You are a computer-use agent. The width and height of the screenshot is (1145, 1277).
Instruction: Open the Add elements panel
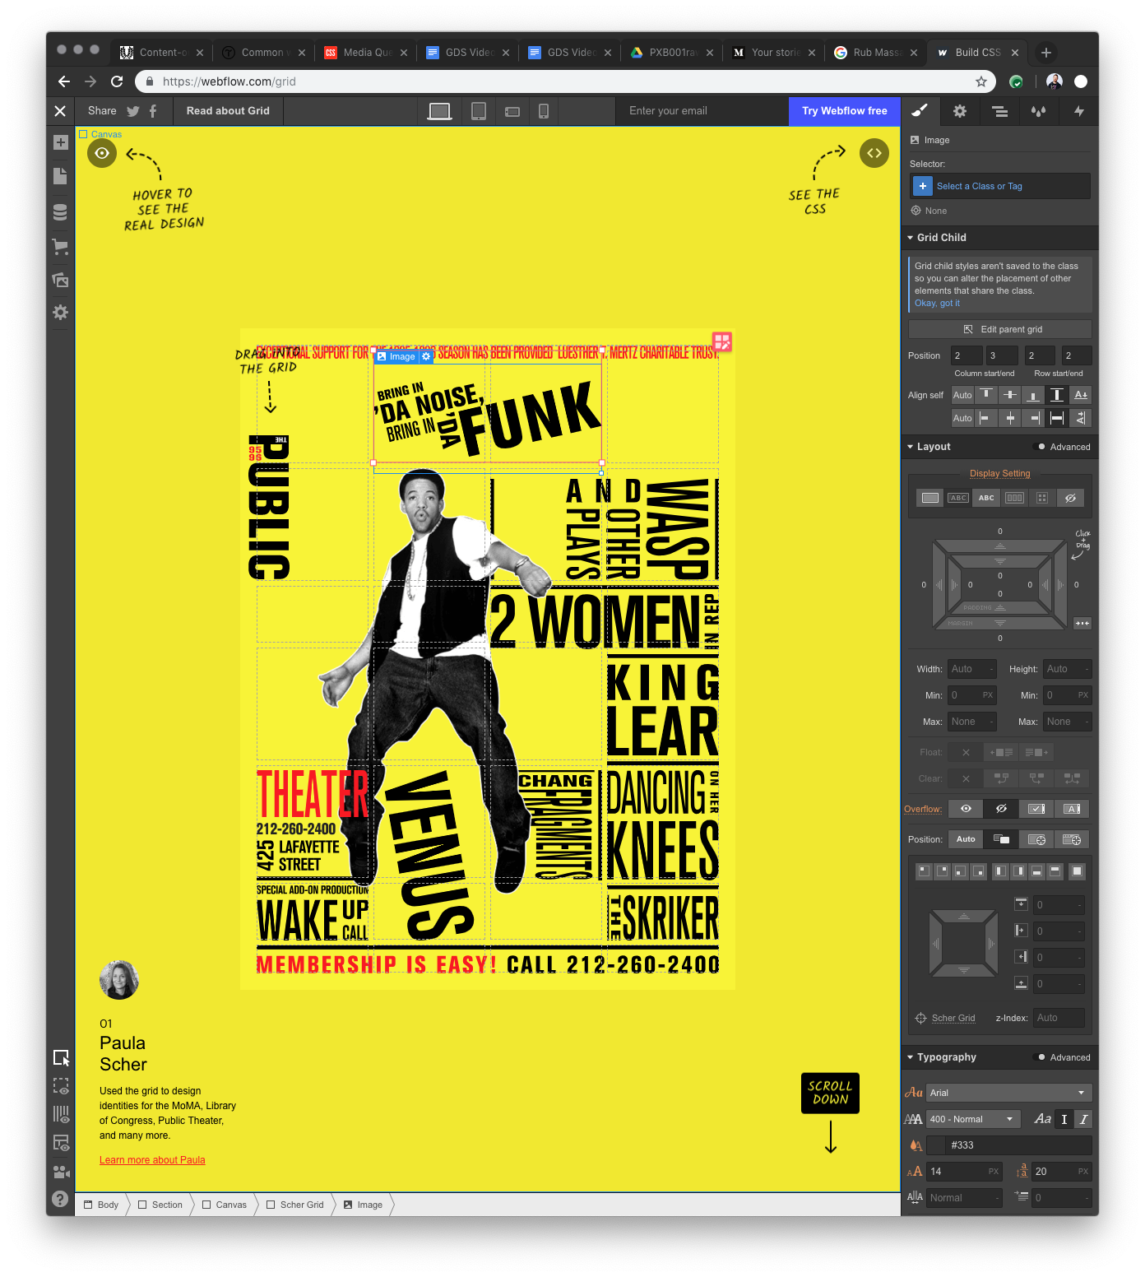[x=60, y=142]
